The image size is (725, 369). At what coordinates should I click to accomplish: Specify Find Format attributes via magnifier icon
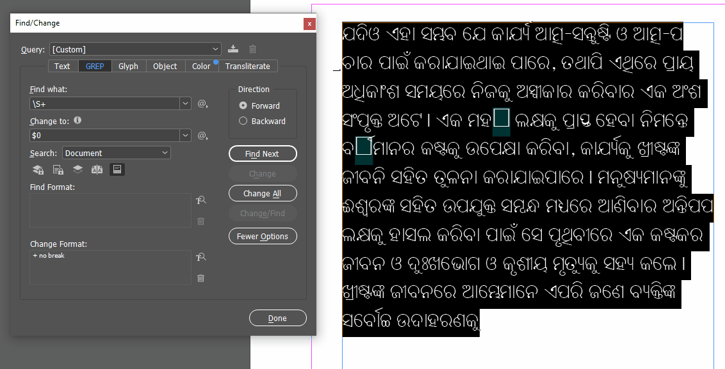[x=201, y=200]
